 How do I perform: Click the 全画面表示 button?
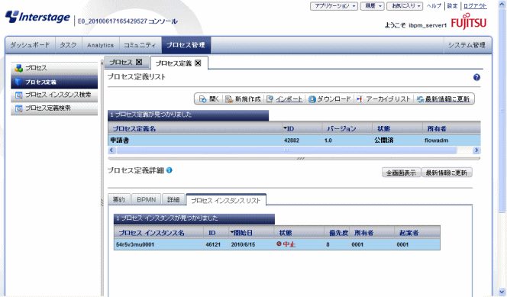coord(401,173)
